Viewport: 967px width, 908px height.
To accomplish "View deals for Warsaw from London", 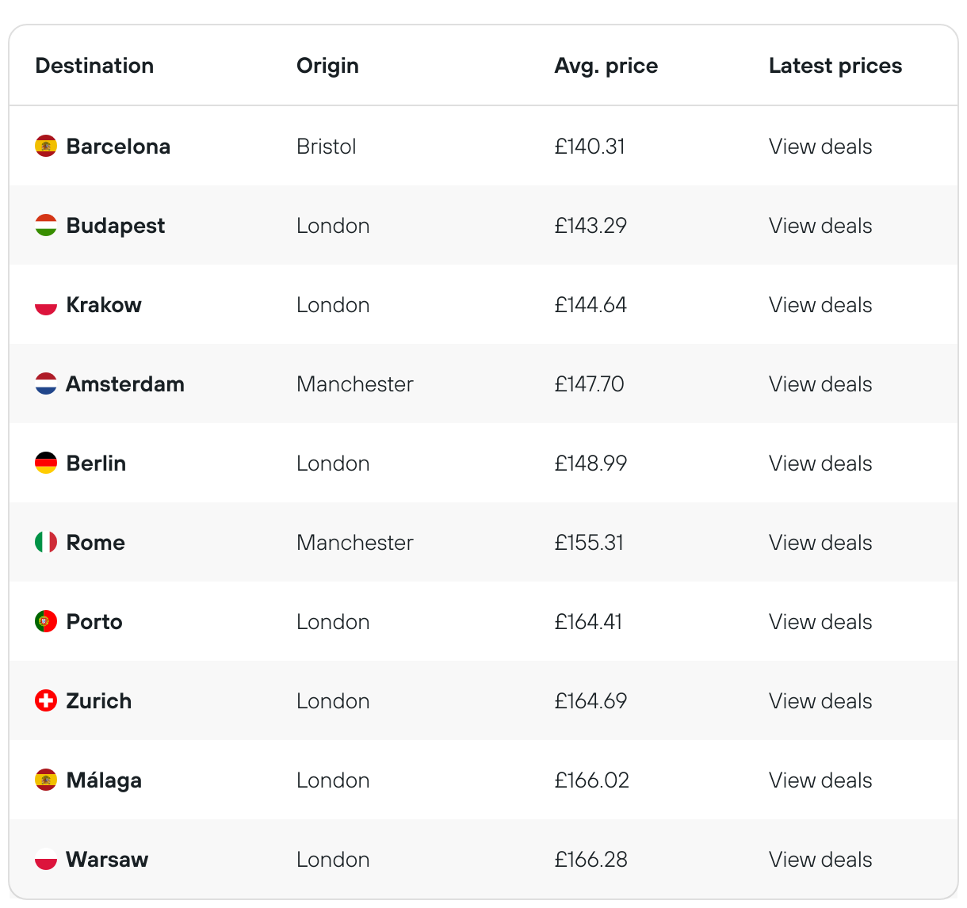I will click(820, 860).
